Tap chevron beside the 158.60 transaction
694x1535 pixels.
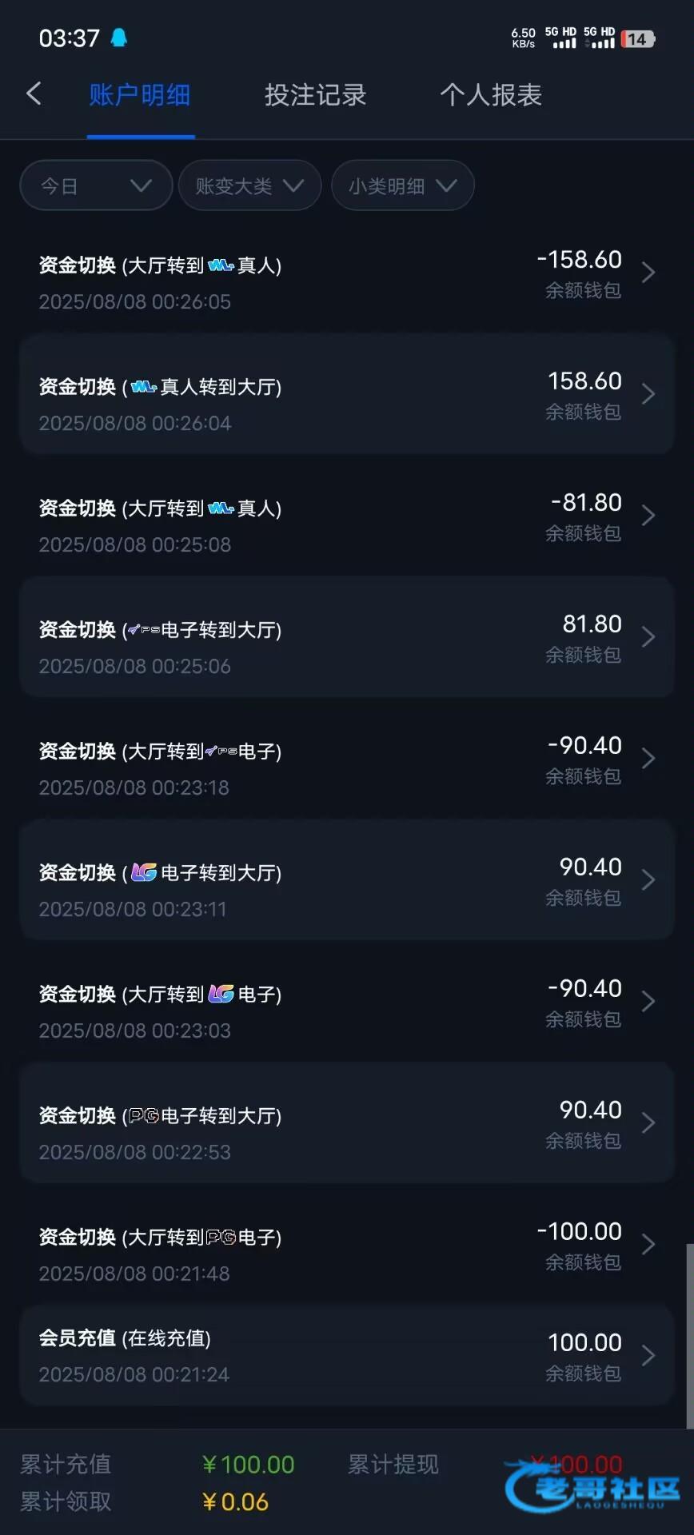click(x=648, y=394)
